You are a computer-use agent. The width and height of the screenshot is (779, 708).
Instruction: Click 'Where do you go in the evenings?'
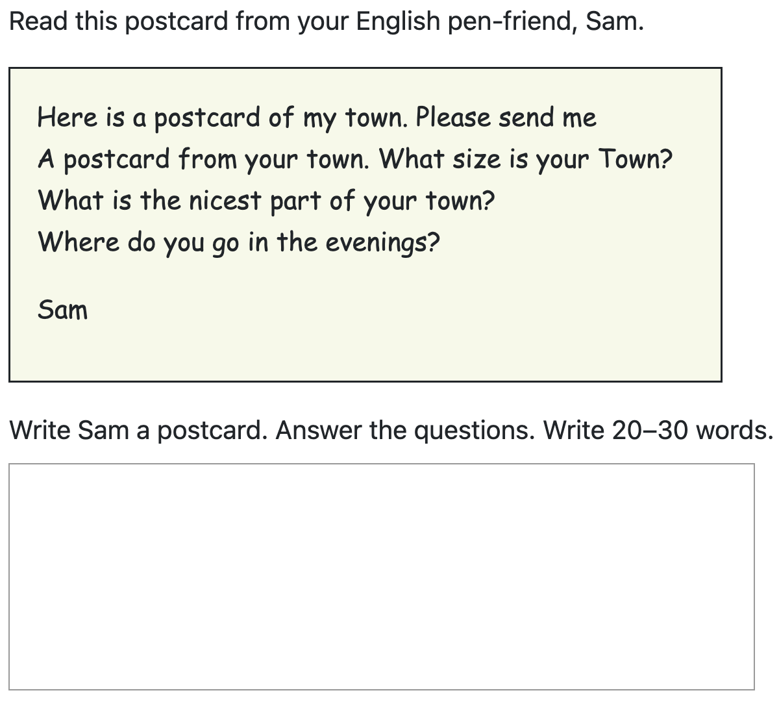click(x=239, y=242)
